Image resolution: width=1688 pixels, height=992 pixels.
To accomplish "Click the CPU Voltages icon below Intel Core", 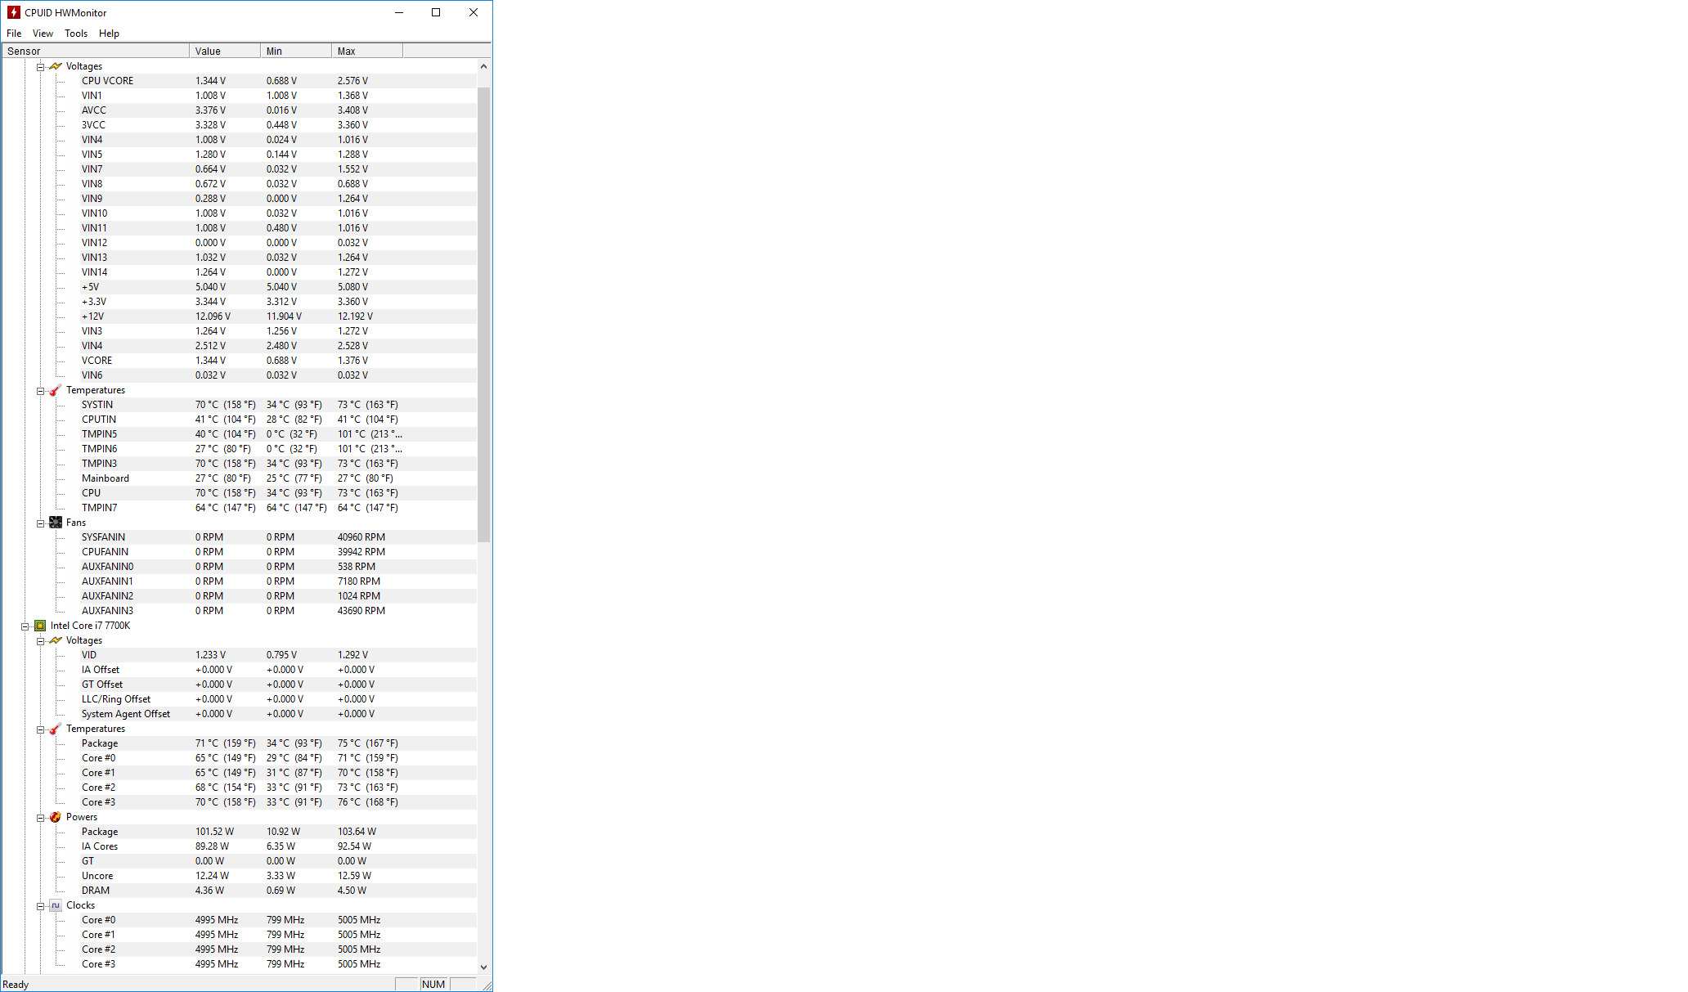I will click(56, 640).
